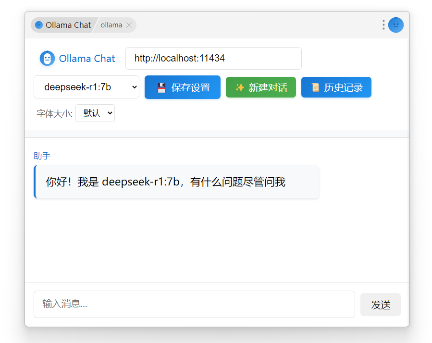The height and width of the screenshot is (343, 432).
Task: Click the 输入消息... message input box
Action: pos(194,304)
